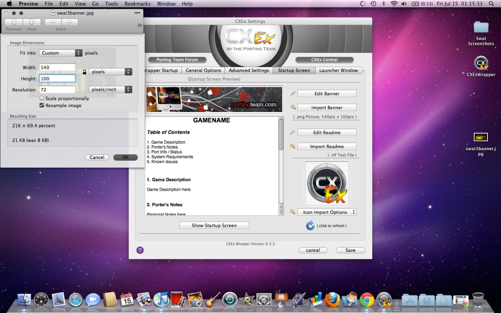This screenshot has height=313, width=501.
Task: Open the Apple menu
Action: click(x=10, y=4)
